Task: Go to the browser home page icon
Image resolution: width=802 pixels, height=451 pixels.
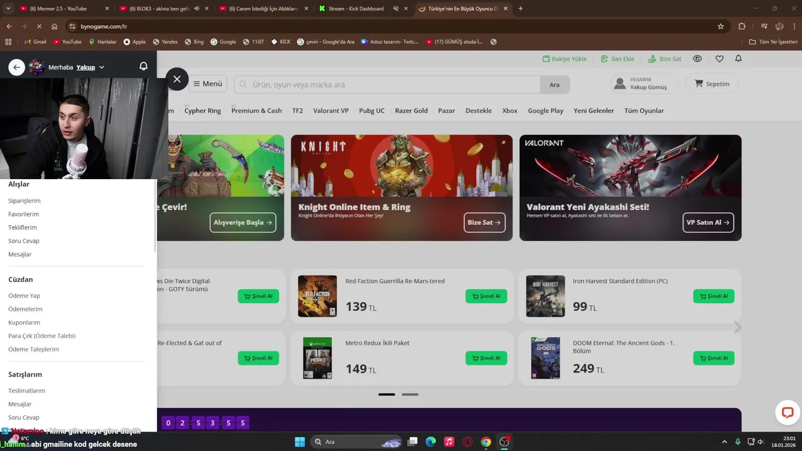Action: click(x=55, y=26)
